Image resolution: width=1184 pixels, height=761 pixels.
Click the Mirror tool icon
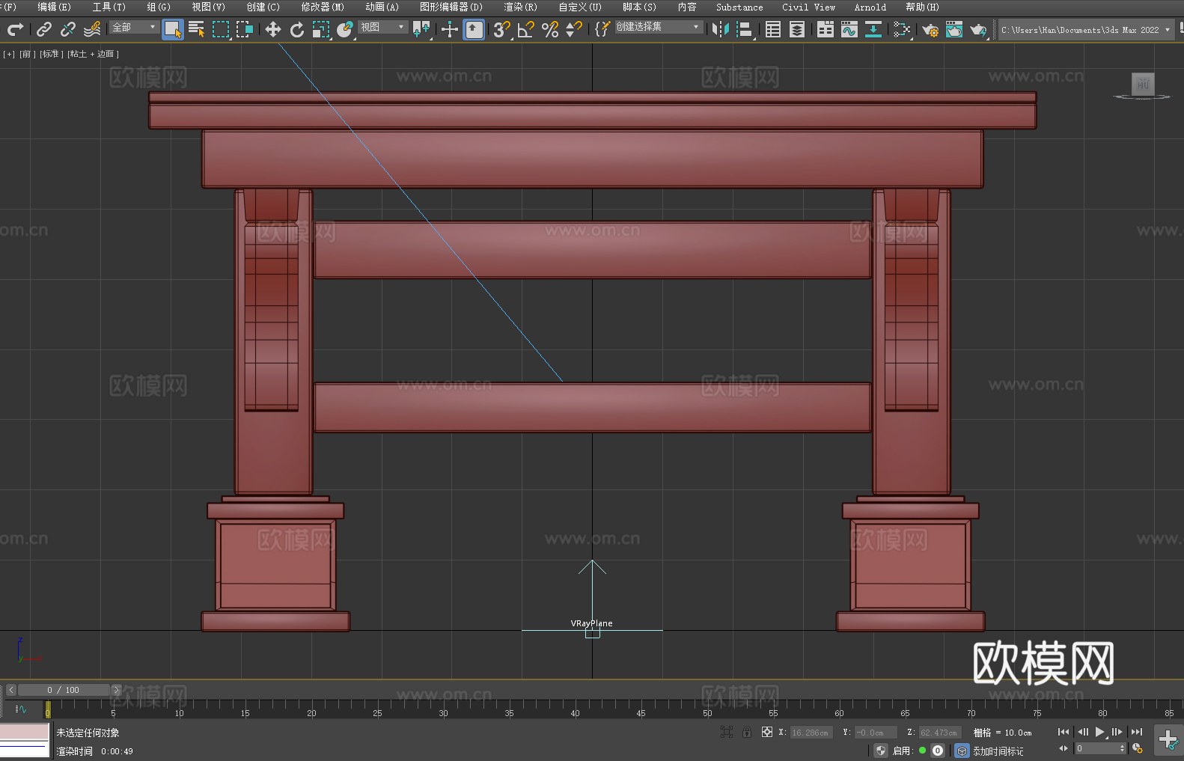point(720,29)
